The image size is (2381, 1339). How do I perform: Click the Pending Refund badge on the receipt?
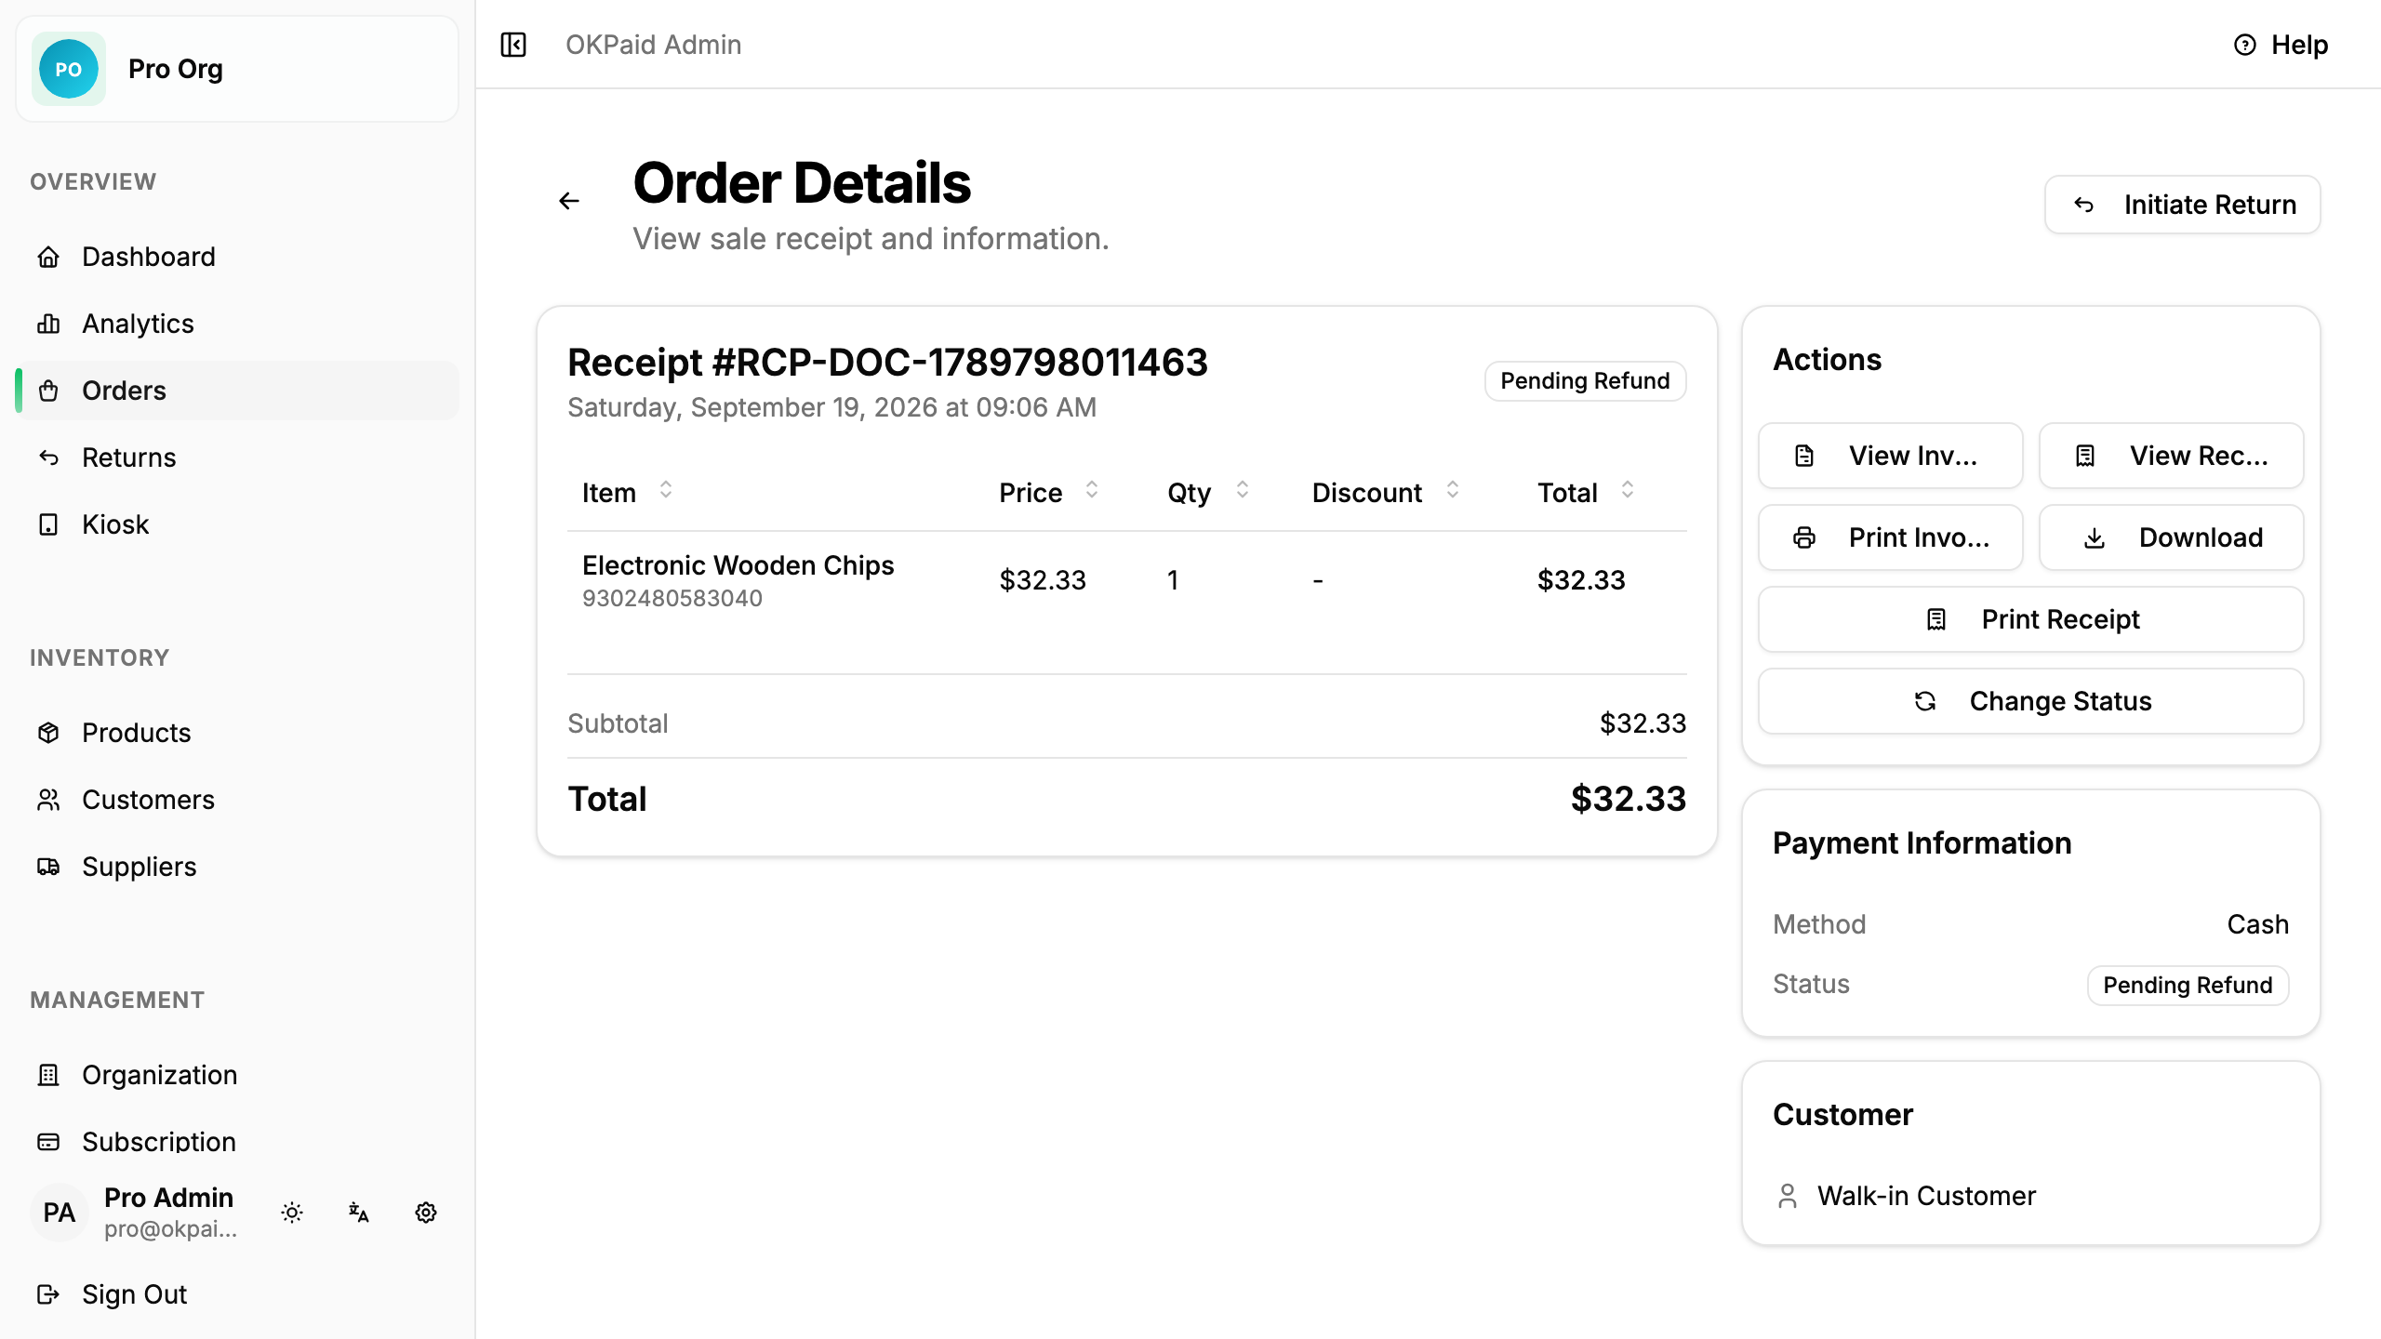pos(1585,381)
